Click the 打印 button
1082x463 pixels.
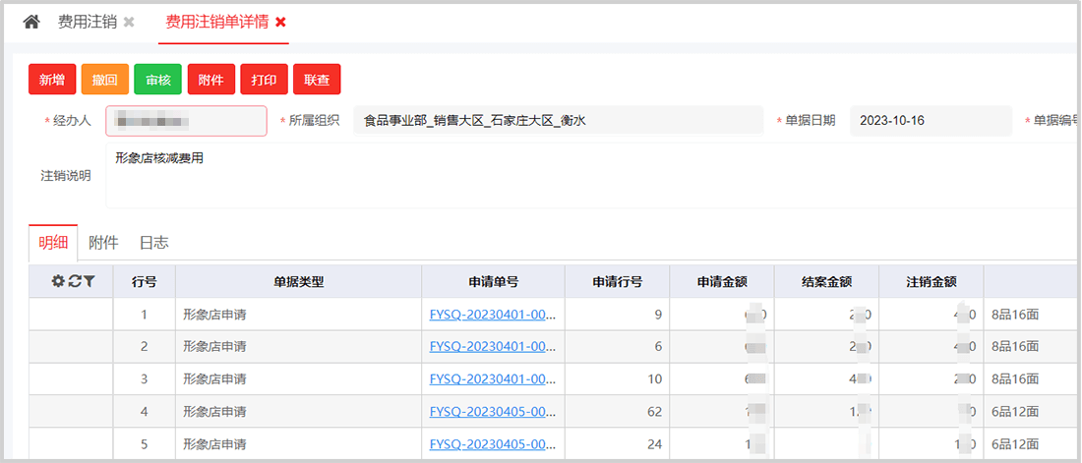coord(265,80)
